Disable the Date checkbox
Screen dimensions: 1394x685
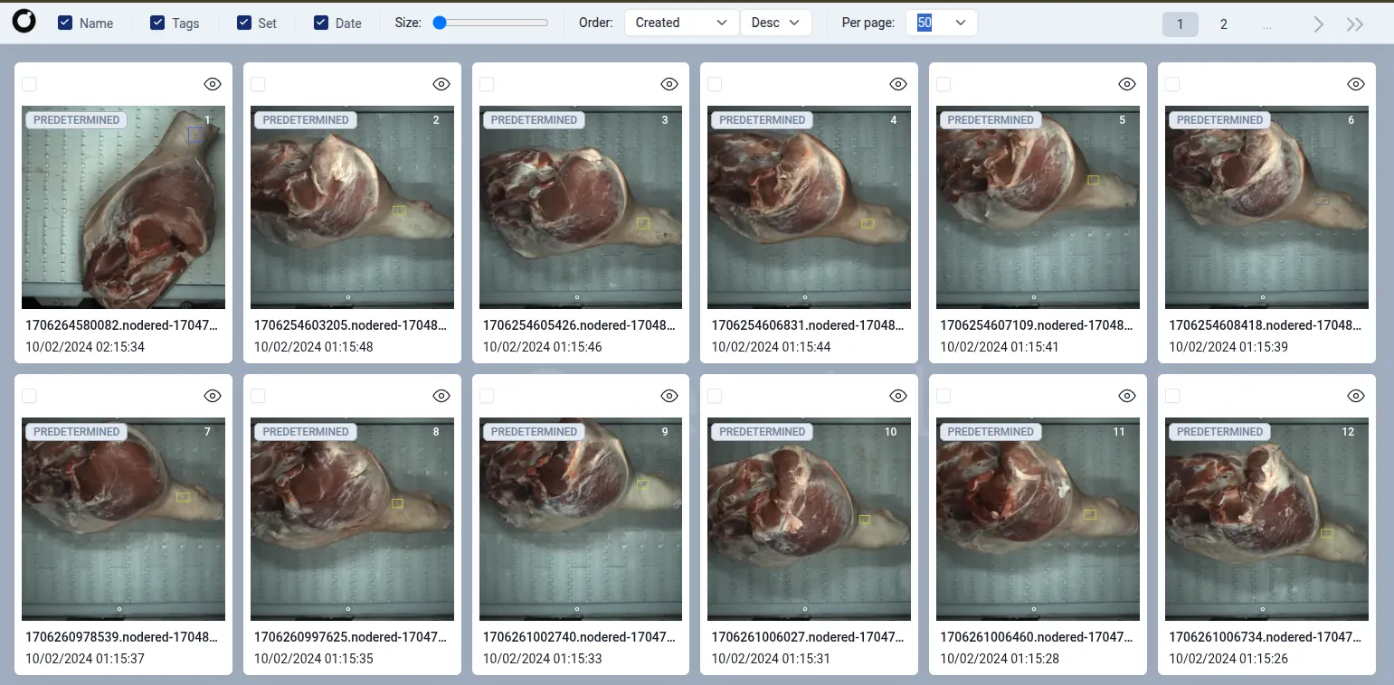321,23
